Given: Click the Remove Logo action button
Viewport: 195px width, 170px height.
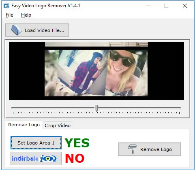Looking at the screenshot, I should (150, 149).
